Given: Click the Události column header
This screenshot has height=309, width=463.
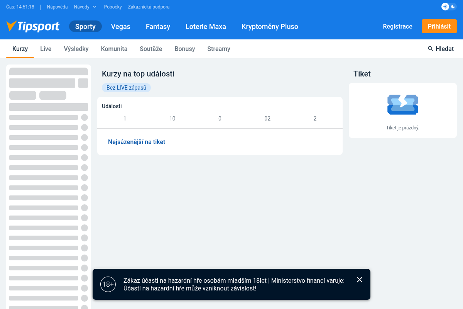Looking at the screenshot, I should (x=112, y=106).
